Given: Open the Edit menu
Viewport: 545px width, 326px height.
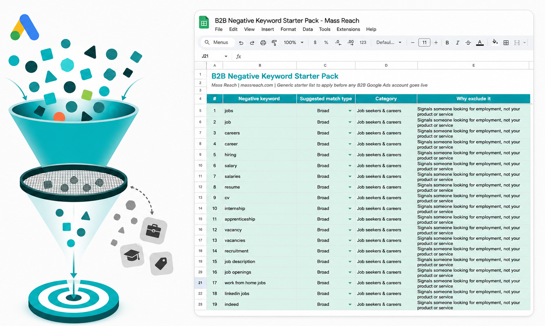Looking at the screenshot, I should coord(233,29).
